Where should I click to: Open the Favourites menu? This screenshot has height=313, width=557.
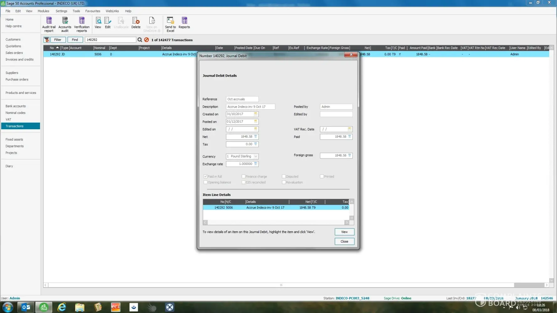coord(92,11)
